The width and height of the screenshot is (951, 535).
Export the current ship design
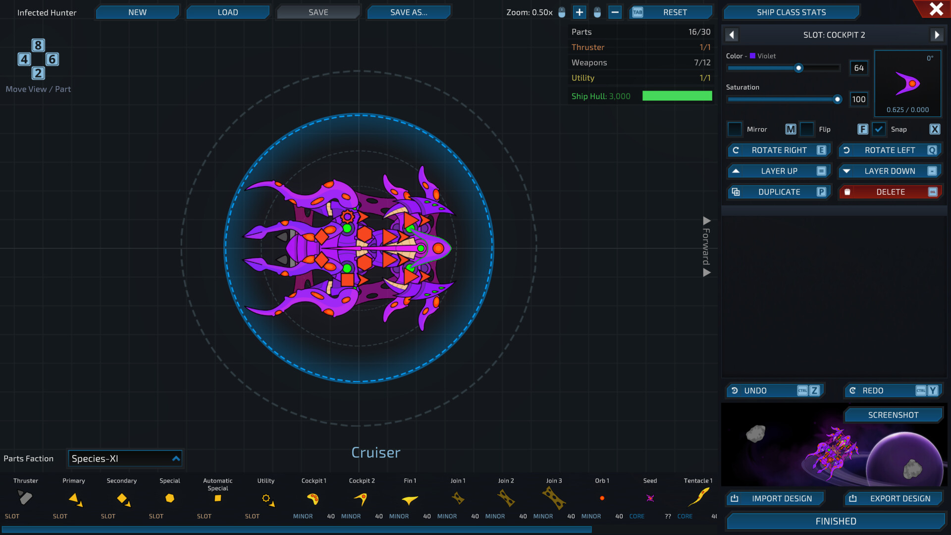point(893,498)
